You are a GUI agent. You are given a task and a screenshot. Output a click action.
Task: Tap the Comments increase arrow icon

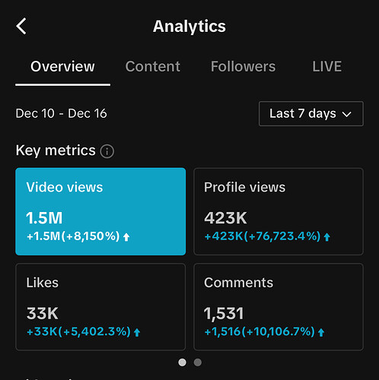click(321, 333)
